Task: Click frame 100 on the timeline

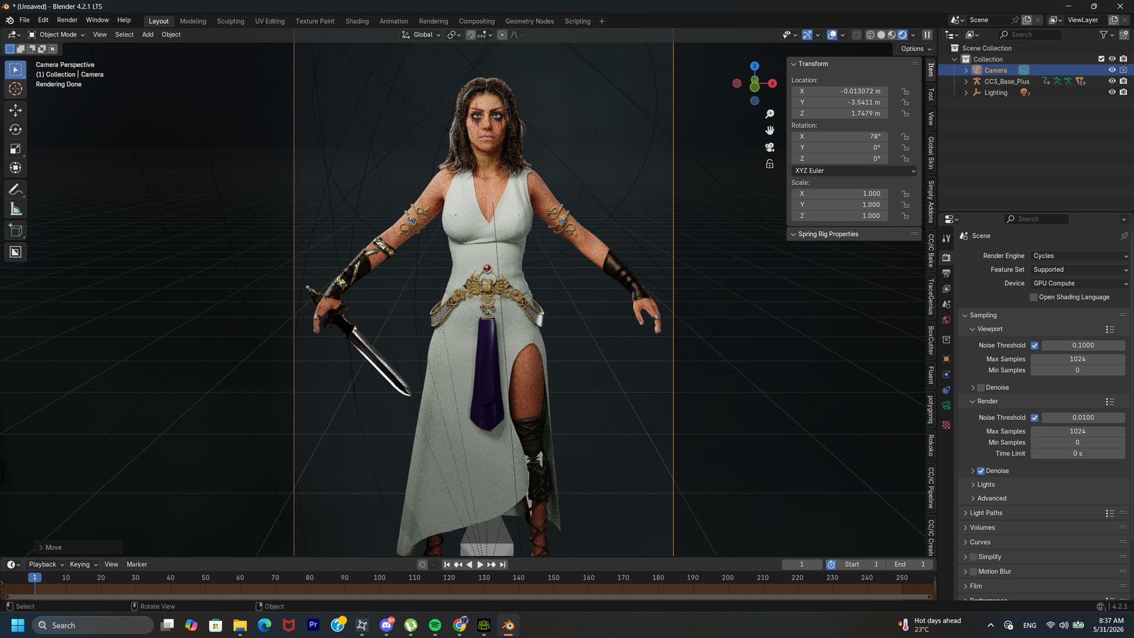Action: click(x=379, y=578)
